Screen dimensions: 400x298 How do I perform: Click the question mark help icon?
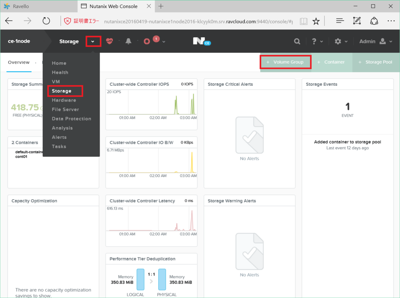pyautogui.click(x=314, y=41)
